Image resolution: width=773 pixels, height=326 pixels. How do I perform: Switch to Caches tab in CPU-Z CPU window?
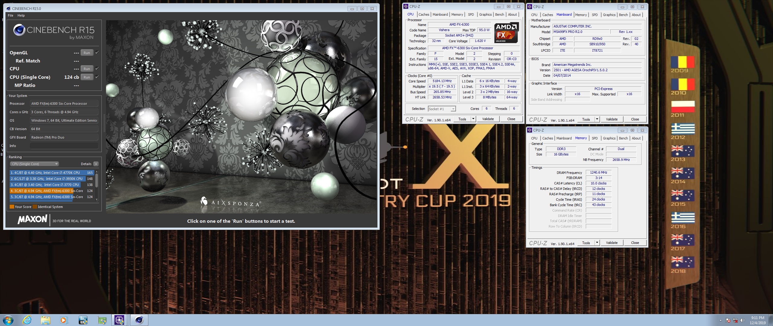click(x=424, y=14)
